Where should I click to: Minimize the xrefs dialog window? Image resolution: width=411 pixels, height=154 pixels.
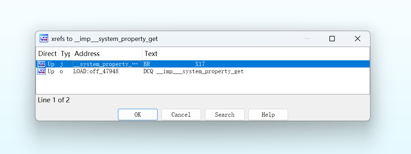(x=307, y=39)
